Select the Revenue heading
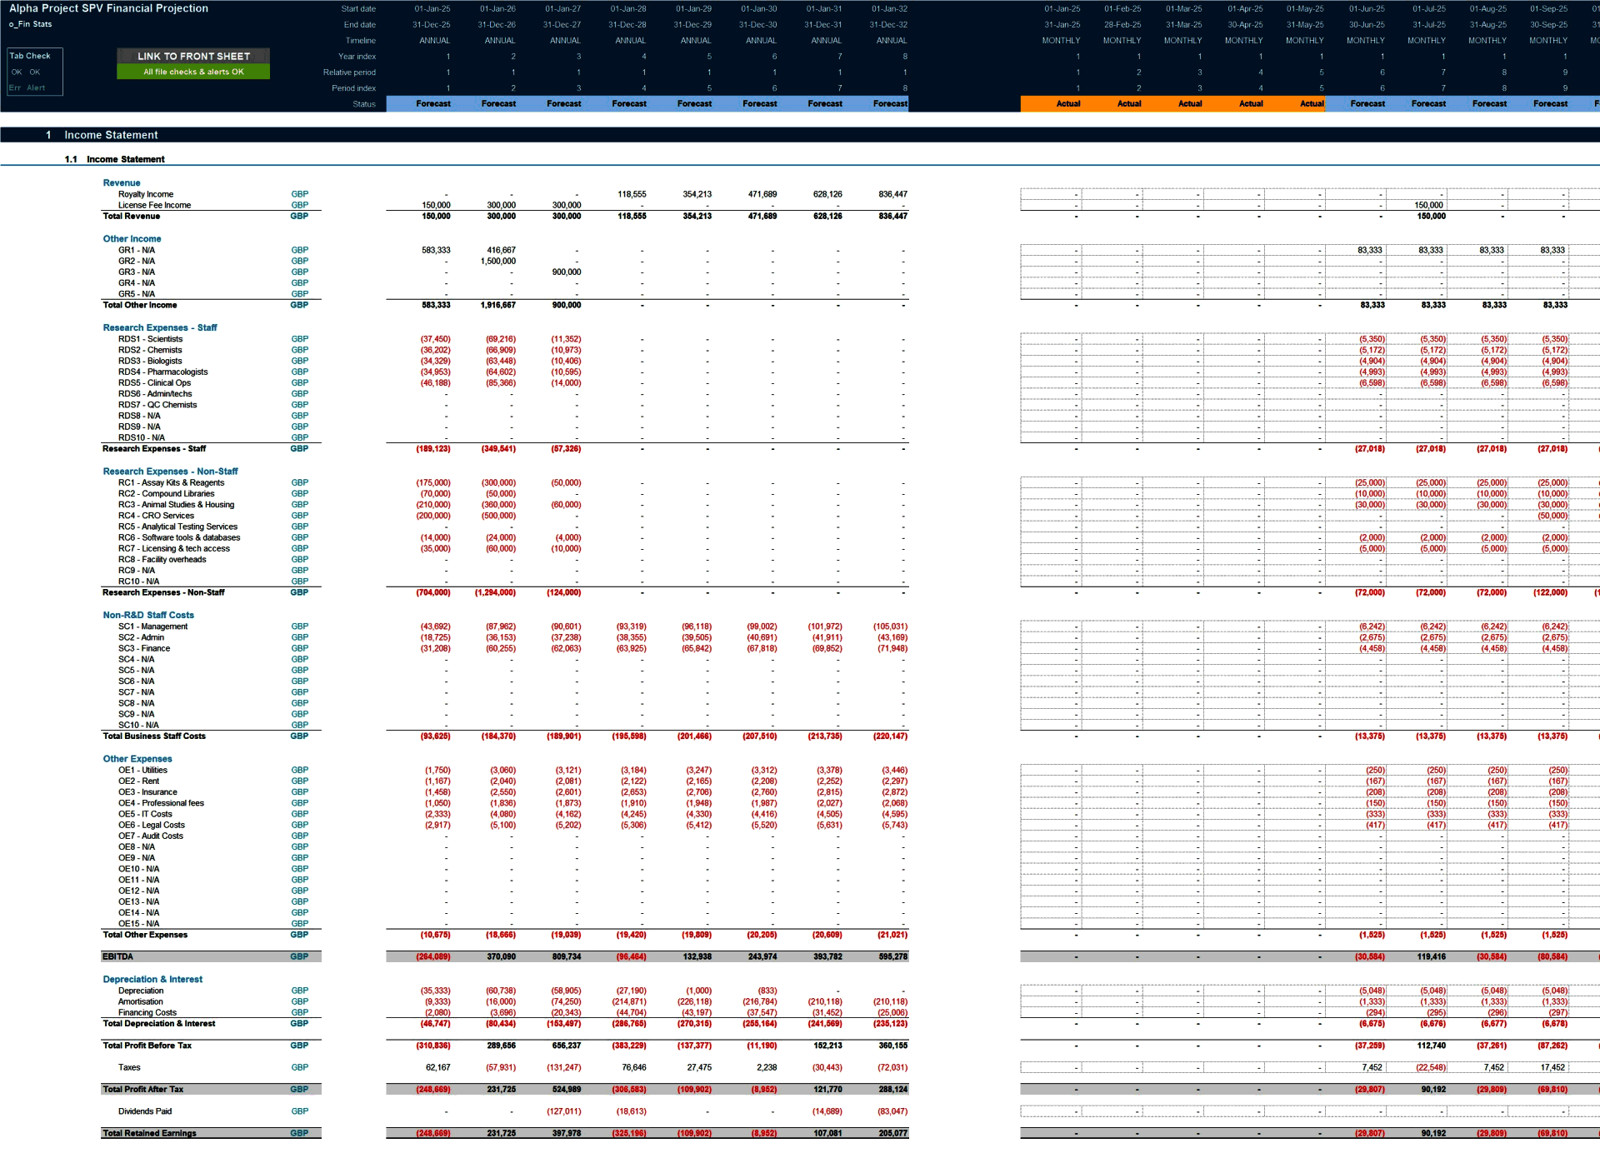The image size is (1600, 1153). 122,182
